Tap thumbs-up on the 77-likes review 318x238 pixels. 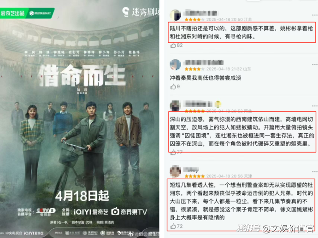[173, 152]
